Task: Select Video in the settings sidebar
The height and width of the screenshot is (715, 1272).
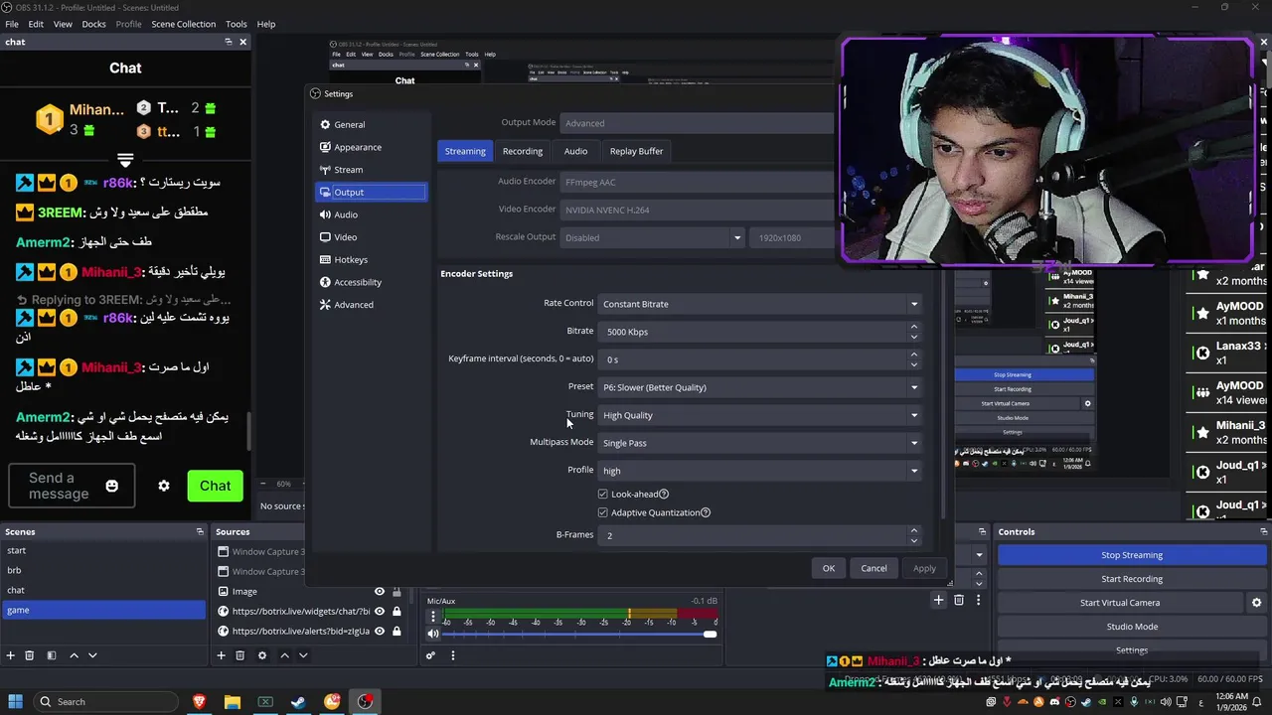Action: point(371,237)
